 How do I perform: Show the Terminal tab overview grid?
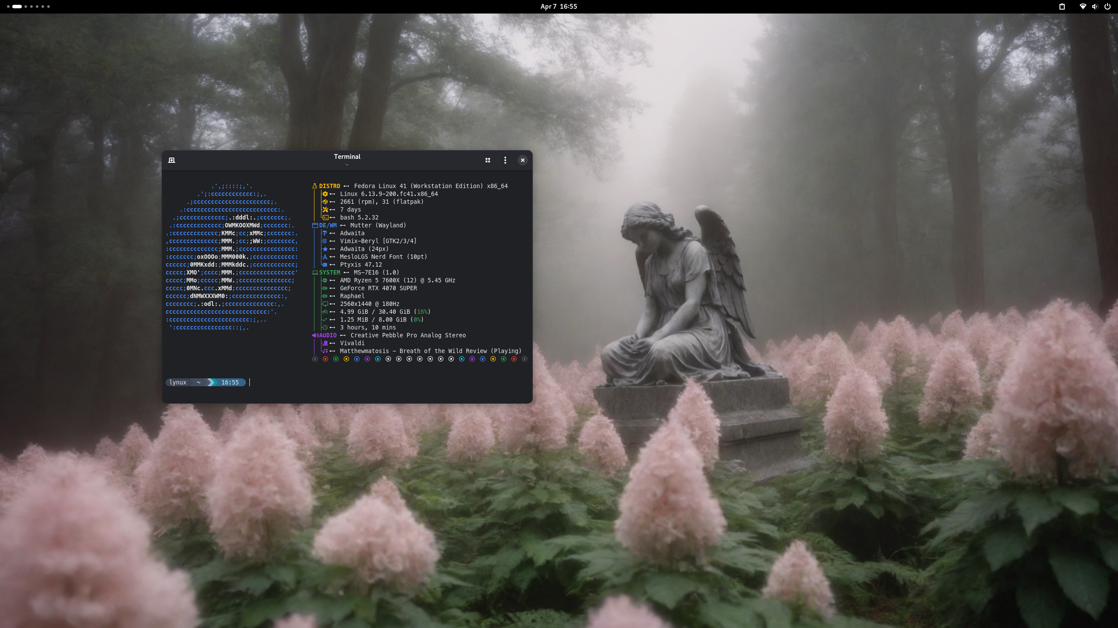[488, 160]
